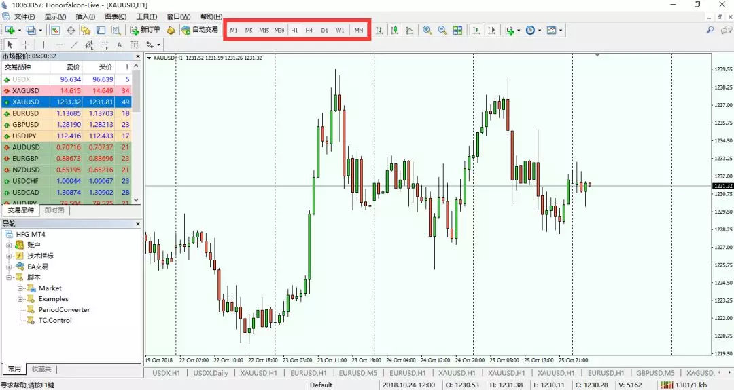Click the zoom in magnifier icon
The height and width of the screenshot is (390, 734).
(x=427, y=30)
